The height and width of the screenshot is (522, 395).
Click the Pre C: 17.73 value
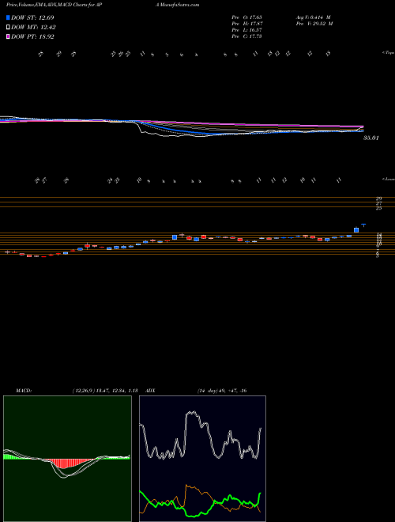tap(246, 36)
